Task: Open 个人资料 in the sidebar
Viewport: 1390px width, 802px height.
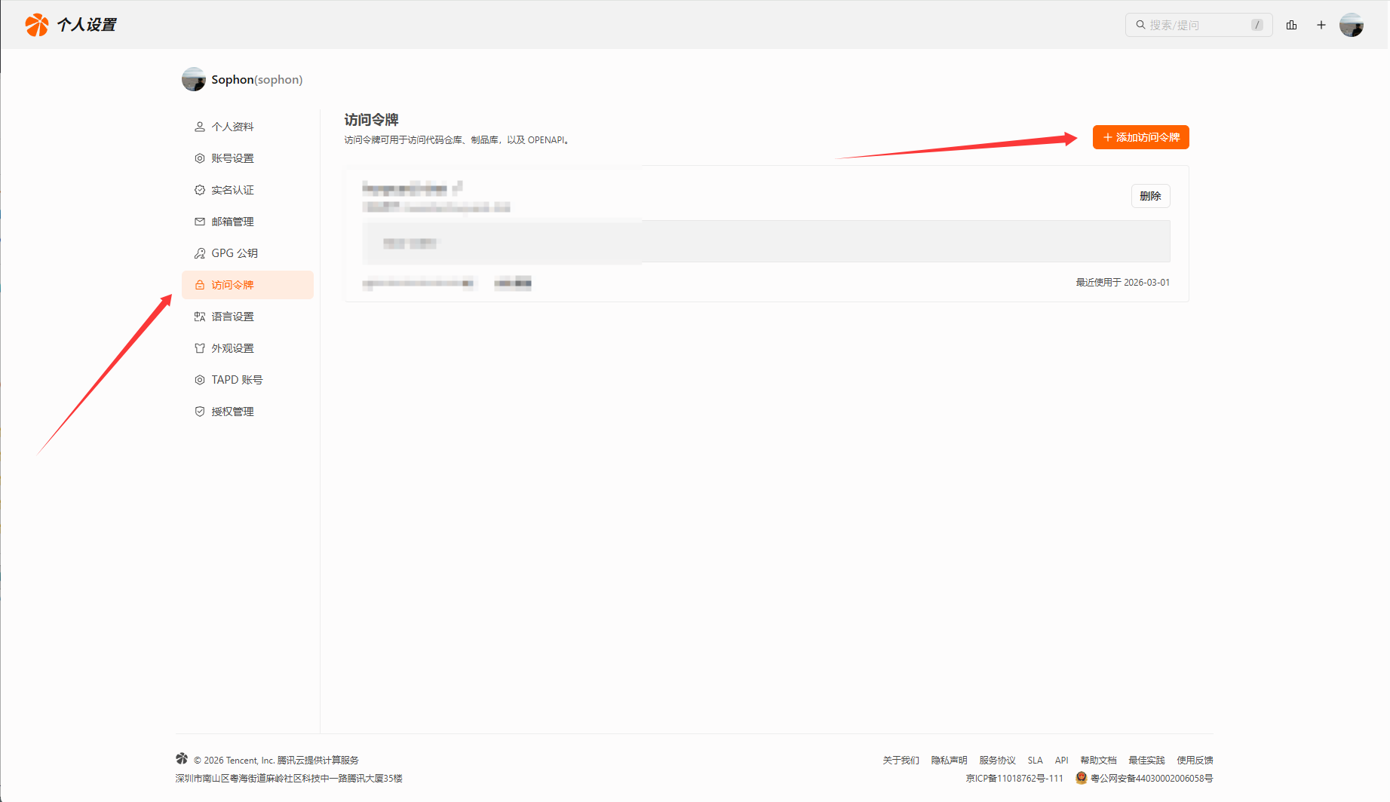Action: pos(232,127)
